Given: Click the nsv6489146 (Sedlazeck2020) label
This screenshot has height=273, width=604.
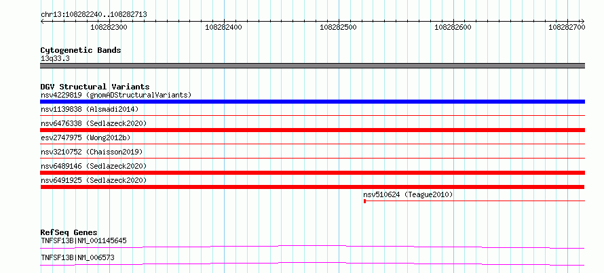Looking at the screenshot, I should [x=94, y=166].
